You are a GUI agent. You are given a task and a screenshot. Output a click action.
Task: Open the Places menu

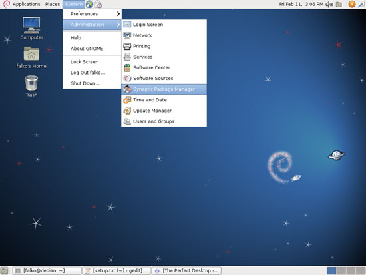(x=53, y=4)
